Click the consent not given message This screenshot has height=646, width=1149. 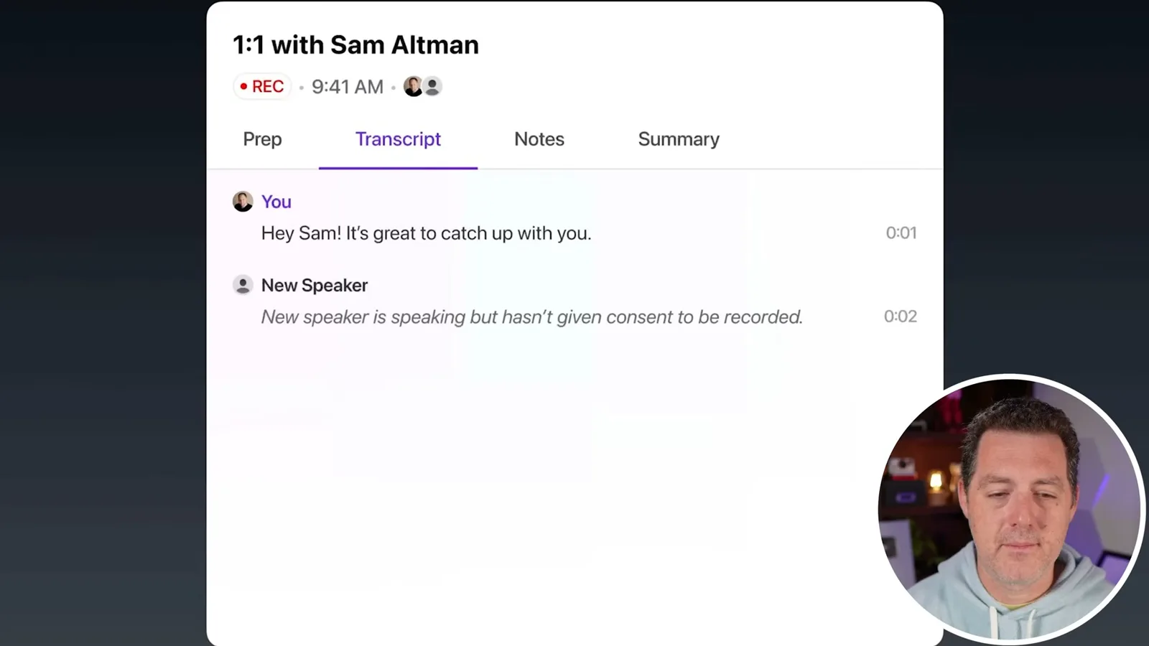(532, 317)
